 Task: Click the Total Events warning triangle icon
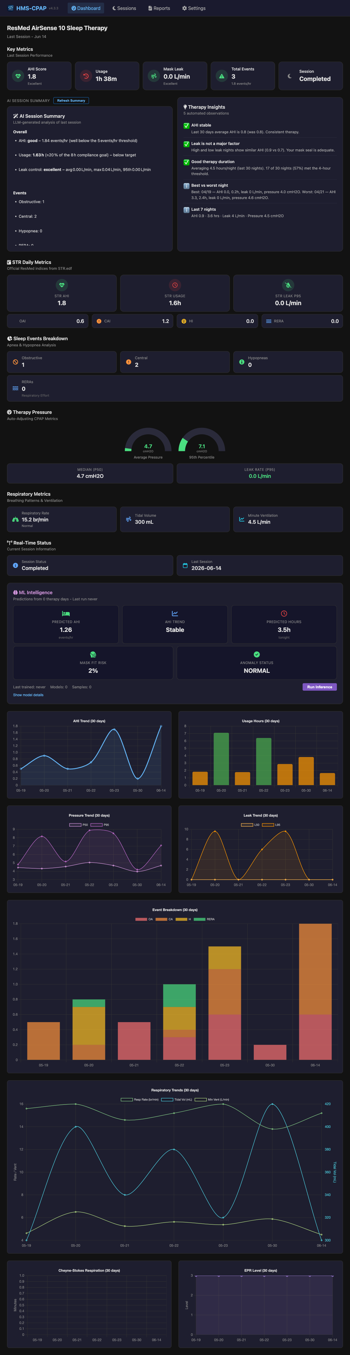pos(221,76)
